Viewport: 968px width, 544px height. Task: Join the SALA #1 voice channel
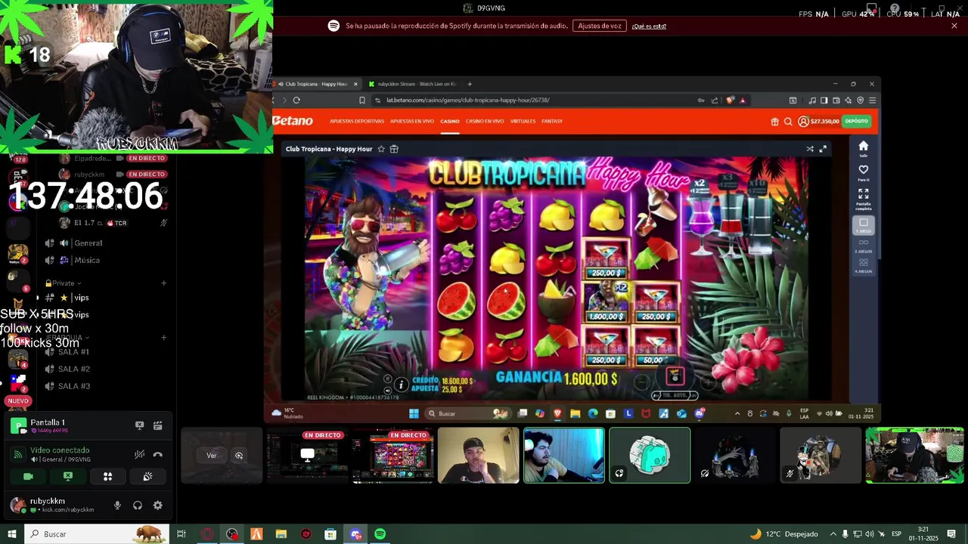coord(73,352)
